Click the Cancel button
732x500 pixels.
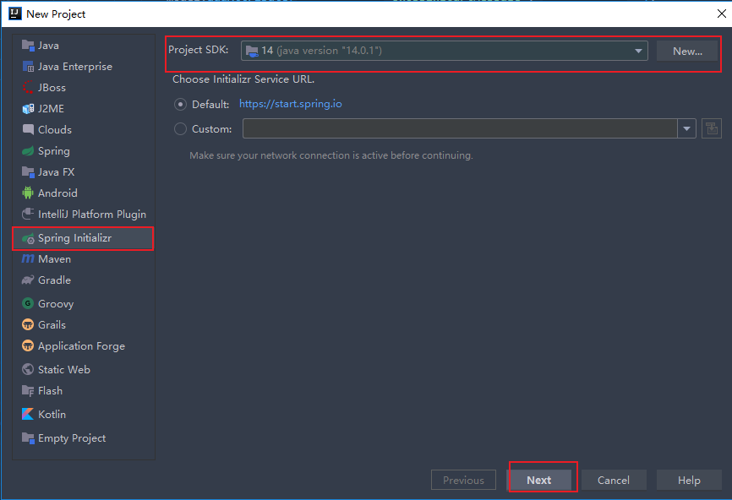pyautogui.click(x=614, y=480)
